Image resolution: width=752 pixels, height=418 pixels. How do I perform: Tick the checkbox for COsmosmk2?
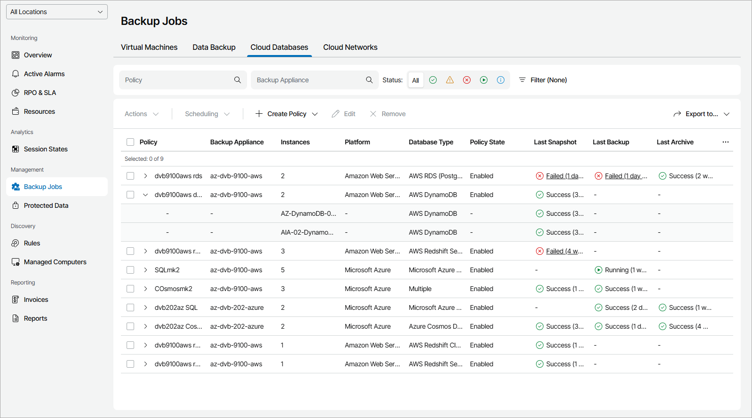pyautogui.click(x=130, y=289)
